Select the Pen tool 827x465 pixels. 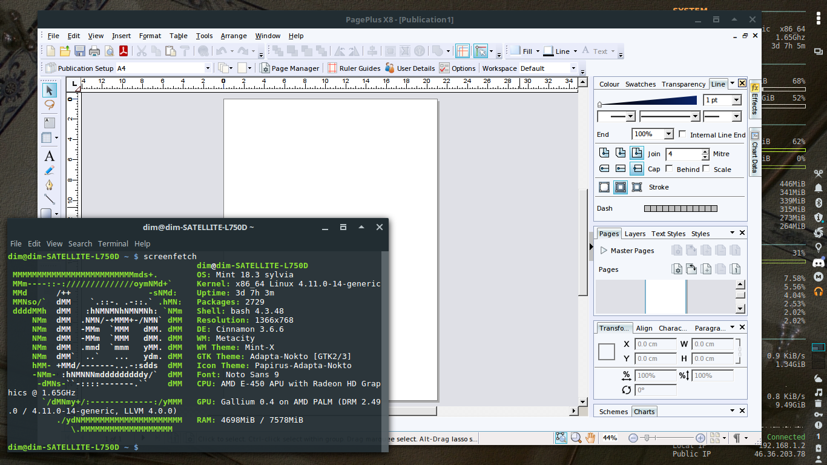tap(49, 183)
